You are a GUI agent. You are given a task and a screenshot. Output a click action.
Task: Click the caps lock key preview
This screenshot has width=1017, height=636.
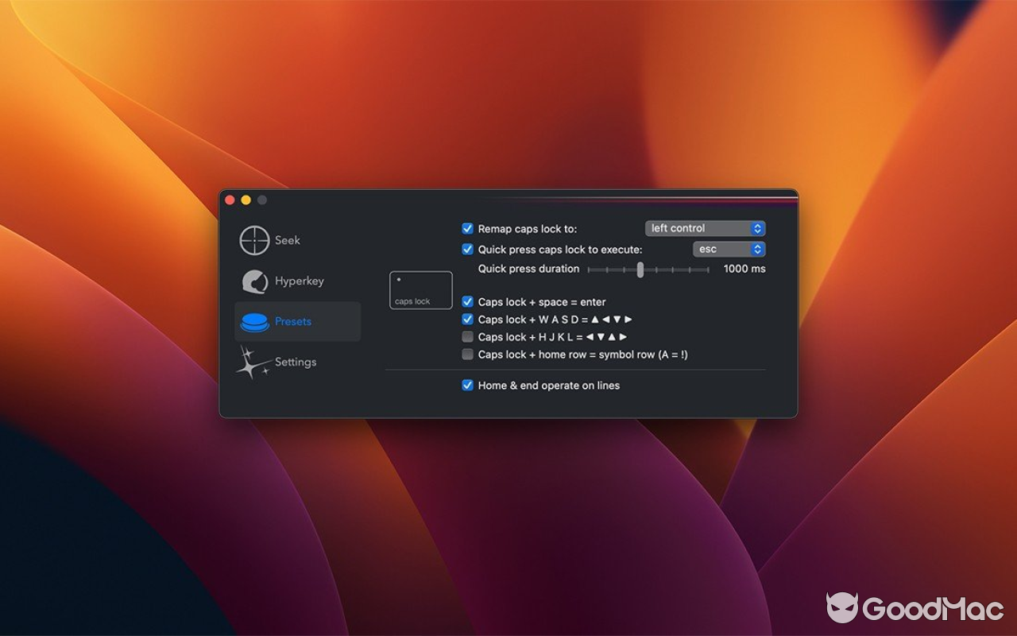(x=420, y=290)
